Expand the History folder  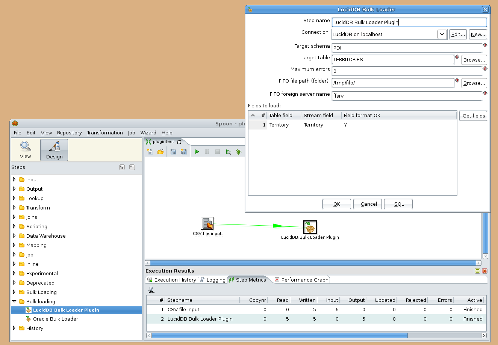(14, 328)
